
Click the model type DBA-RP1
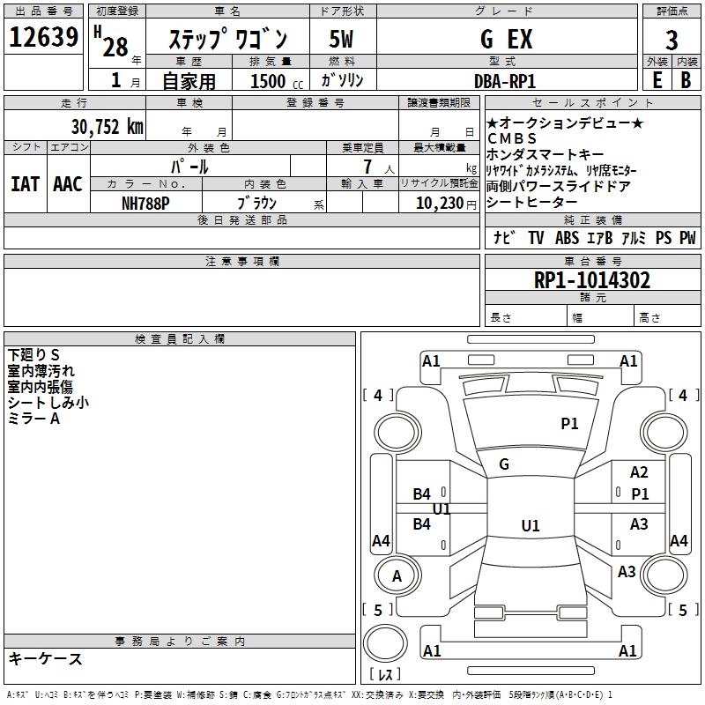click(x=506, y=80)
